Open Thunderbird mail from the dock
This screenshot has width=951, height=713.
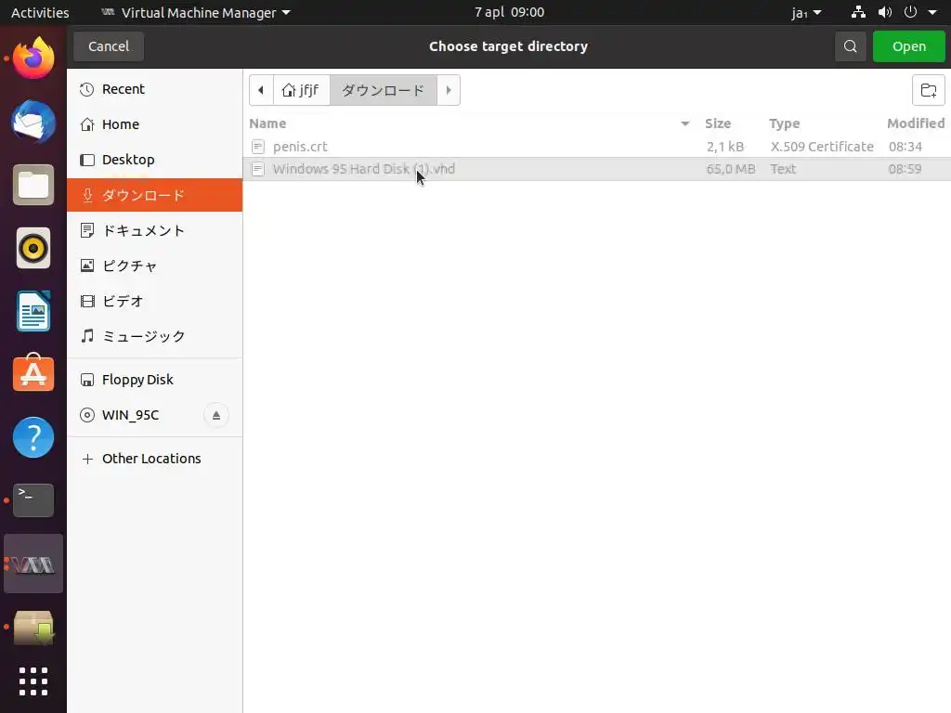pyautogui.click(x=33, y=122)
